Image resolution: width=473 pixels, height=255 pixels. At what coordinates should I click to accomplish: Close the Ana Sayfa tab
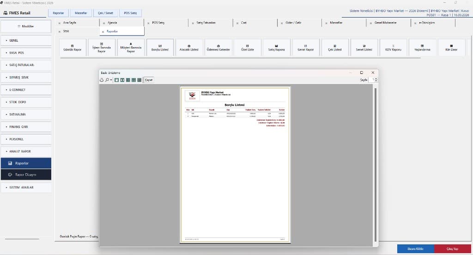click(60, 23)
